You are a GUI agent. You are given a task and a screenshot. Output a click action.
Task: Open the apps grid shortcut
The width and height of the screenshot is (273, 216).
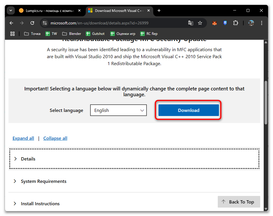tap(13, 34)
